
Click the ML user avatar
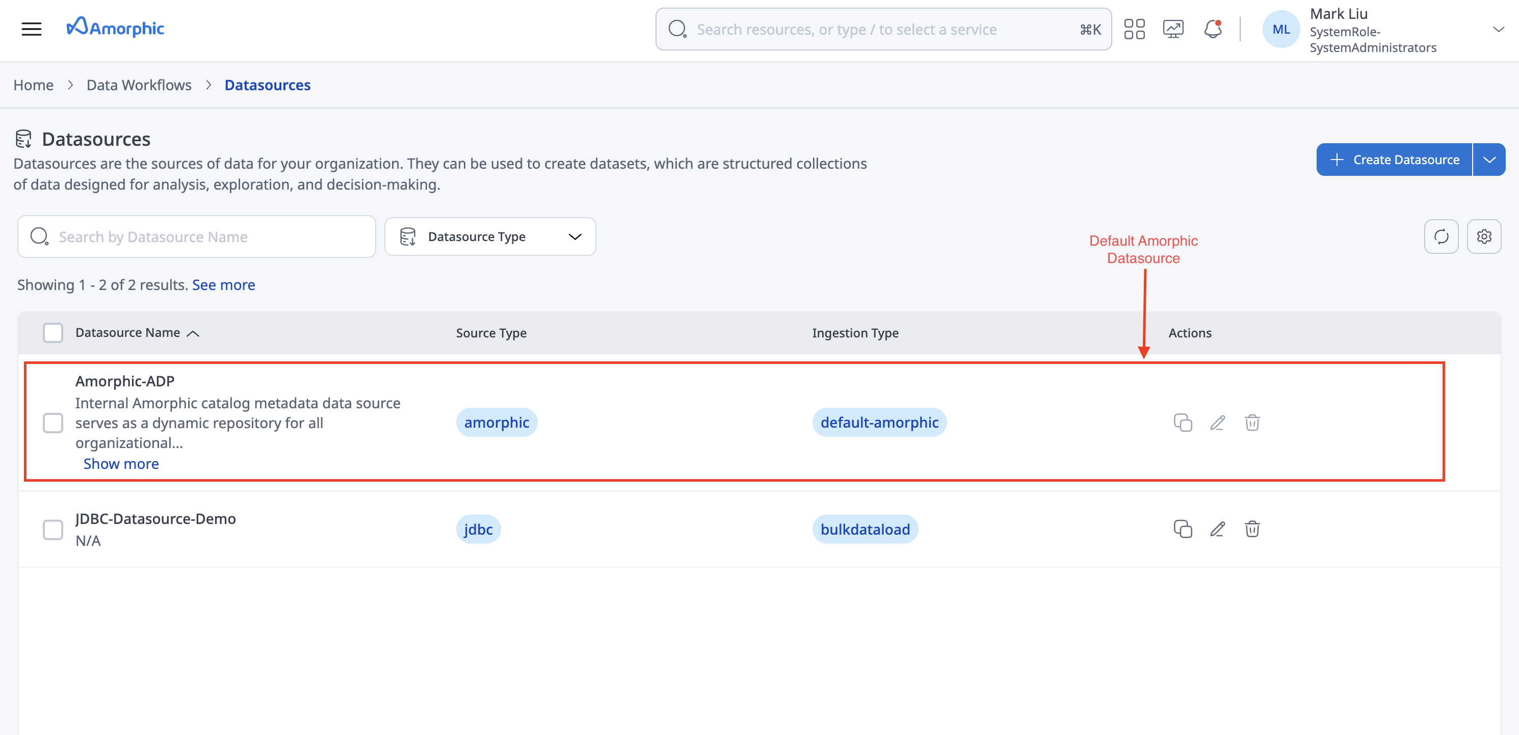pyautogui.click(x=1281, y=30)
